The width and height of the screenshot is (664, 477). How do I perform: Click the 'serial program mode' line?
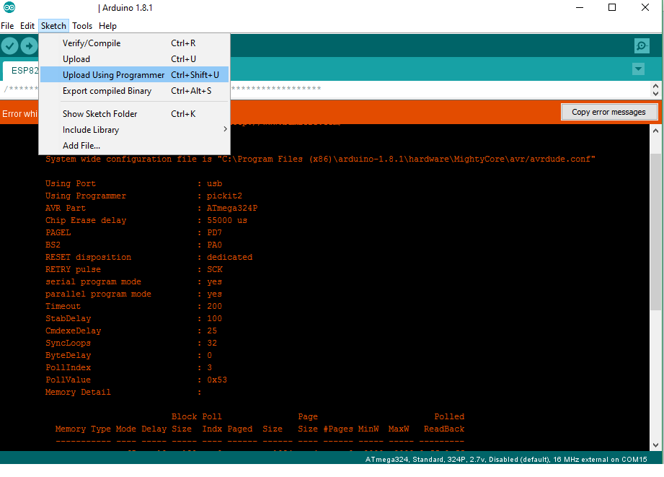[133, 282]
